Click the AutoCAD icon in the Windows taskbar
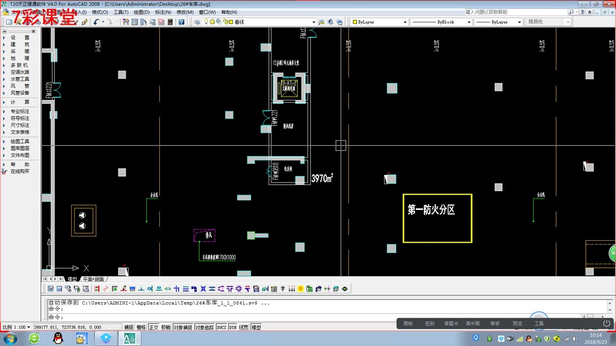Screen dimensions: 616x346 click(x=129, y=338)
